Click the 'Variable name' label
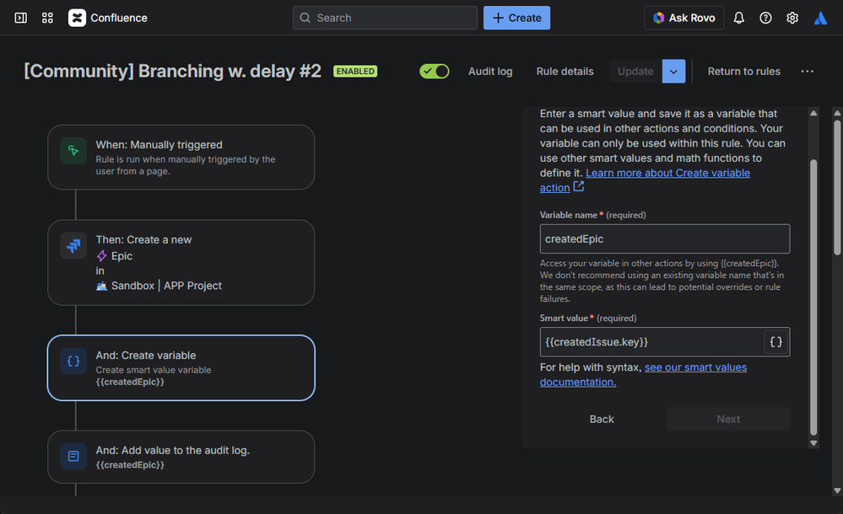 (568, 215)
